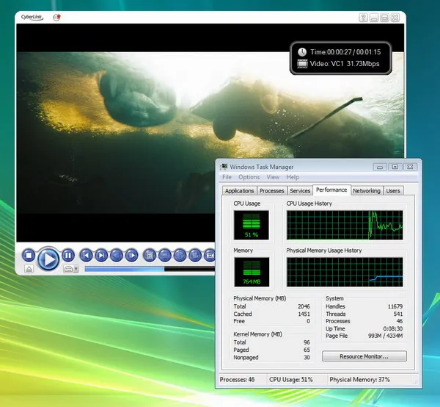Click the Kernel Memory Total value 96
This screenshot has width=440, height=407.
coord(307,342)
